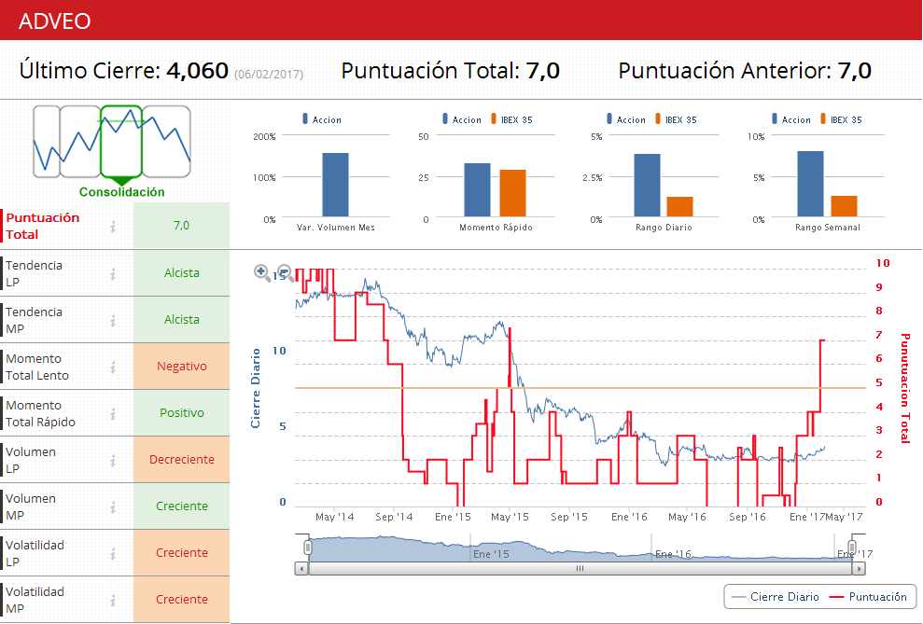Click left handle of chart range navigator

[308, 548]
